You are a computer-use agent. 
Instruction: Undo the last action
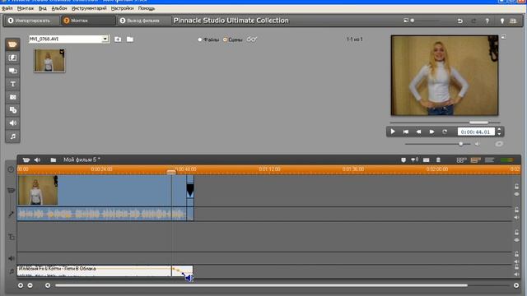[x=460, y=21]
